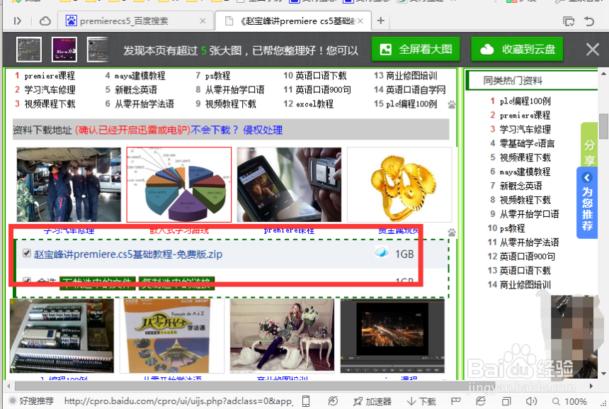Click the car repair photo
Image resolution: width=609 pixels, height=409 pixels.
(69, 184)
